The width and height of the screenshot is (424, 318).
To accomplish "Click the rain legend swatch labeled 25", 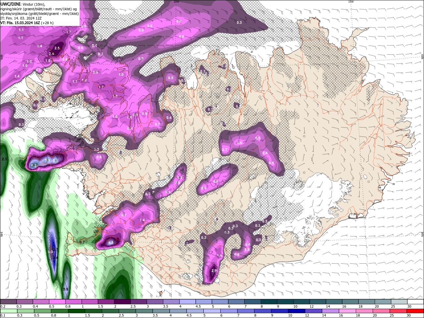I will click(398, 311).
